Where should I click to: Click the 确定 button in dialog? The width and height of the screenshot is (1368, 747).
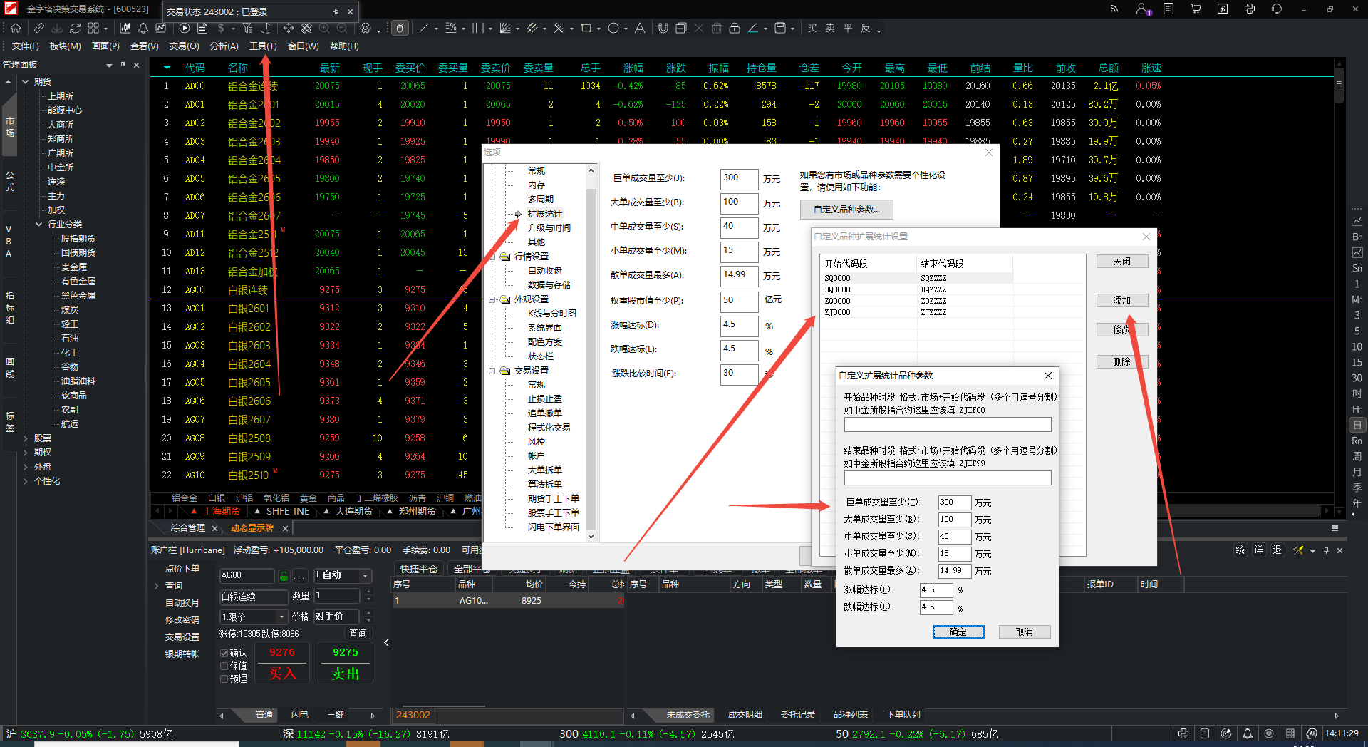point(958,632)
